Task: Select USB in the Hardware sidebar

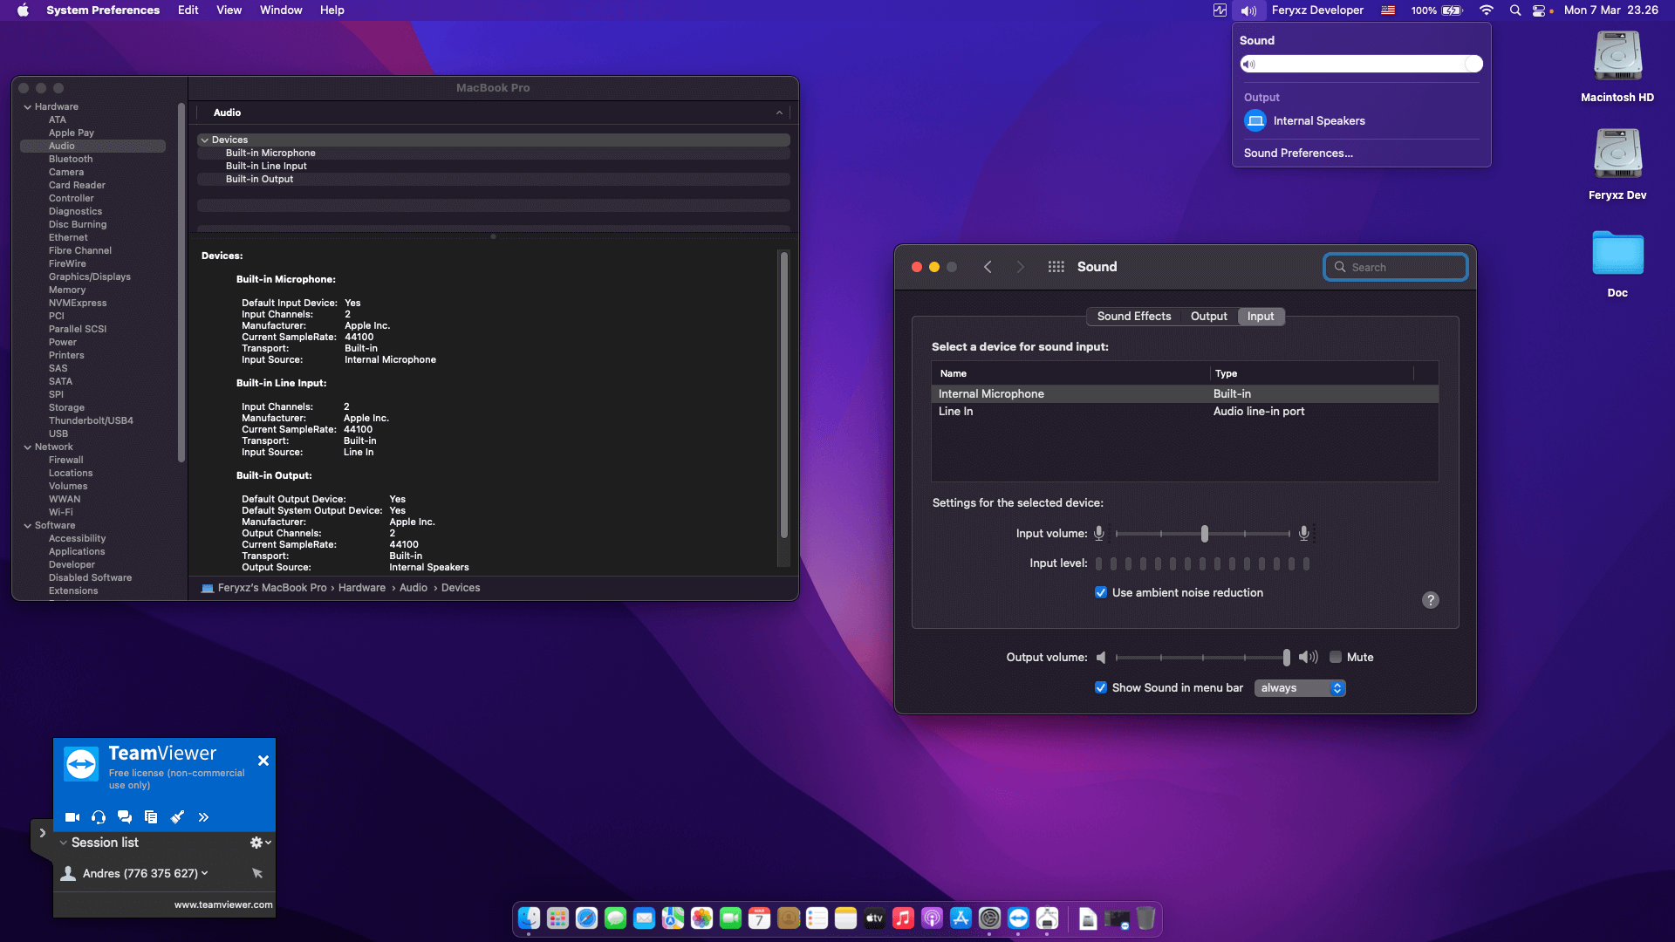Action: click(x=58, y=434)
